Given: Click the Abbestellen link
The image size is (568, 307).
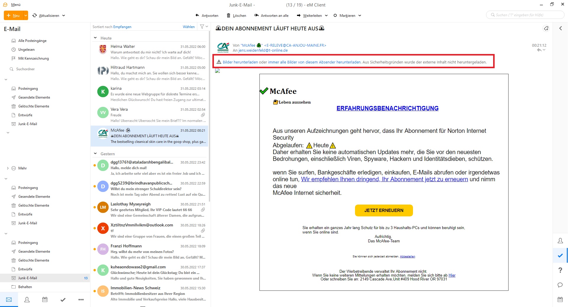Looking at the screenshot, I should [x=407, y=257].
